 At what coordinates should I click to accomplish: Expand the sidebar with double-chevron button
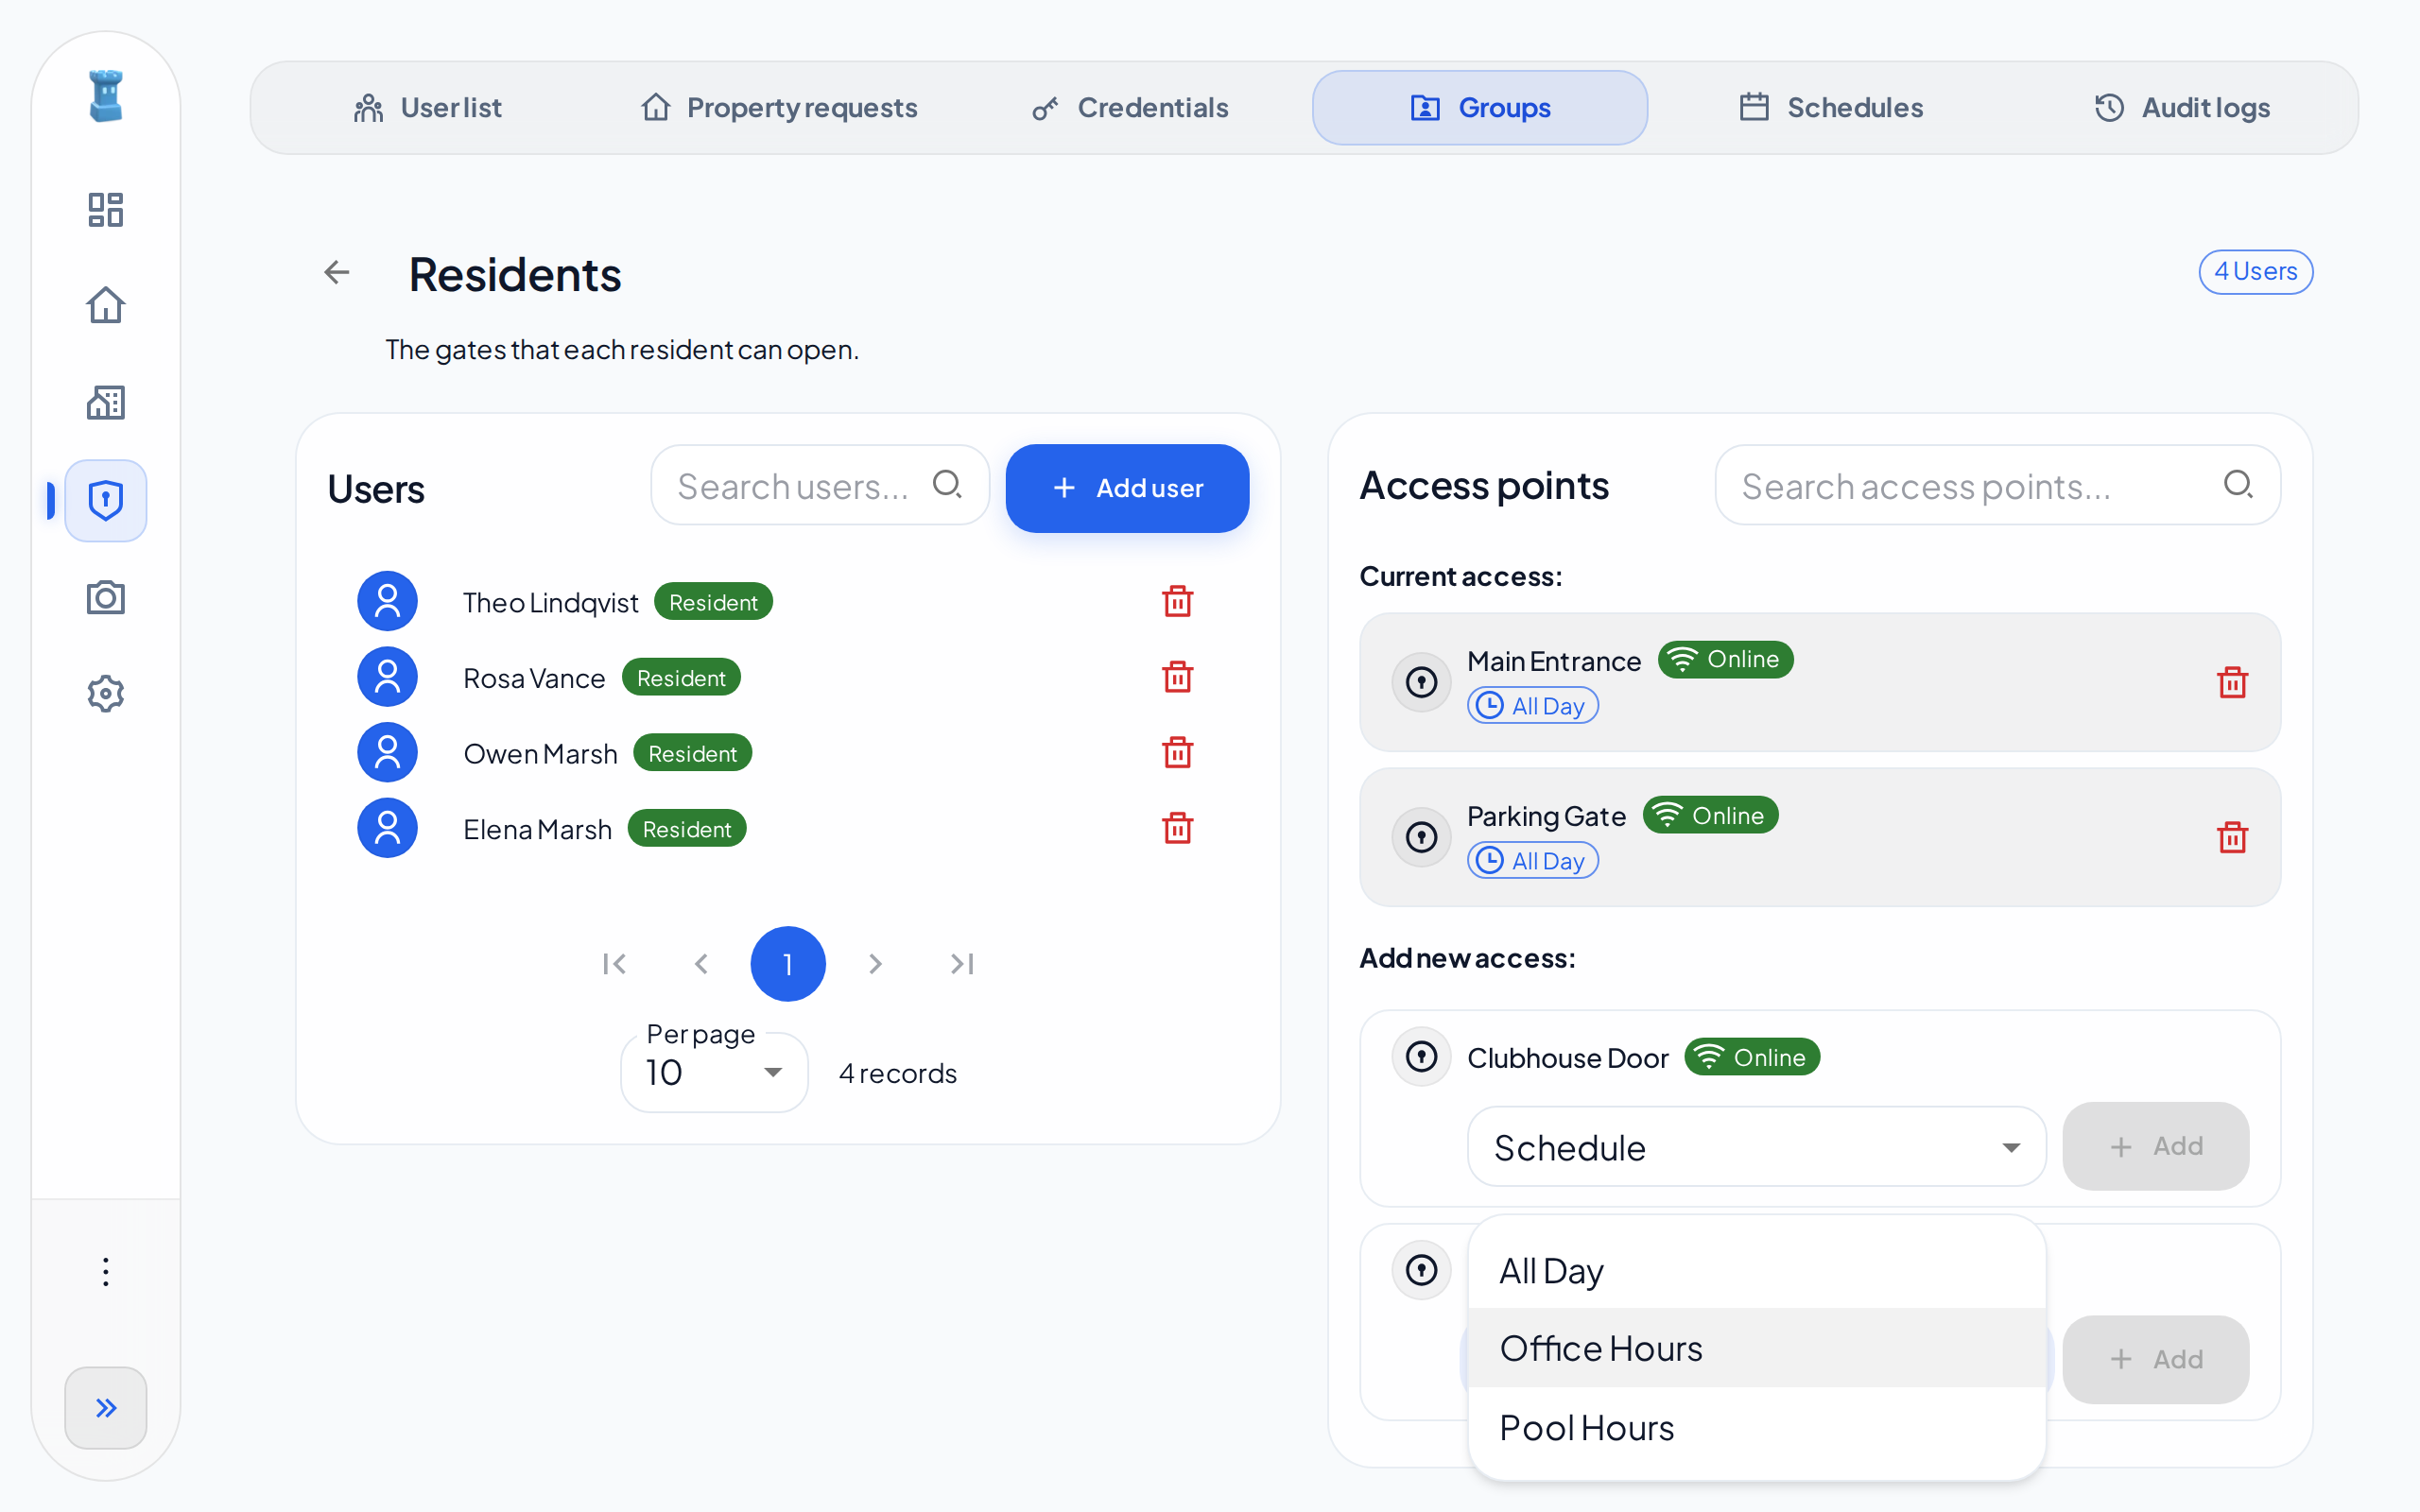click(105, 1408)
